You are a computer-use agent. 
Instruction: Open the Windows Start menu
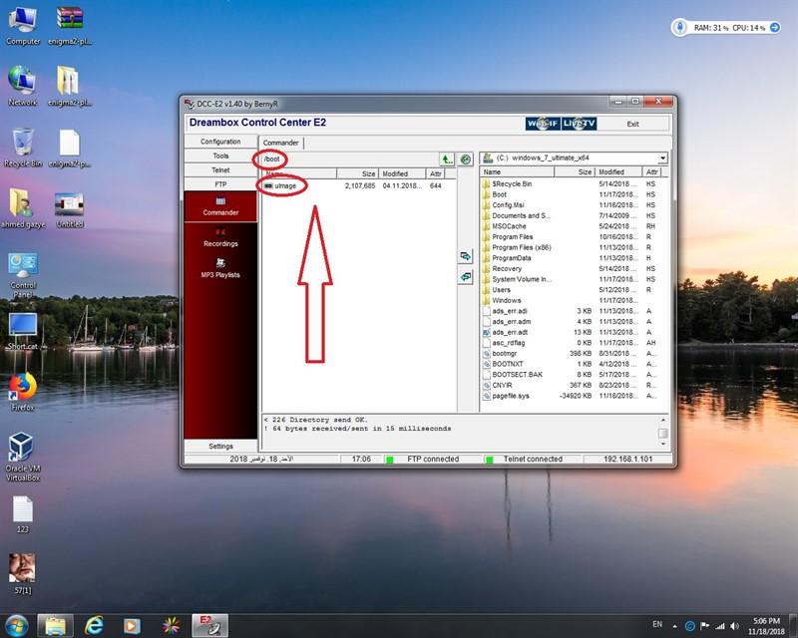[17, 625]
